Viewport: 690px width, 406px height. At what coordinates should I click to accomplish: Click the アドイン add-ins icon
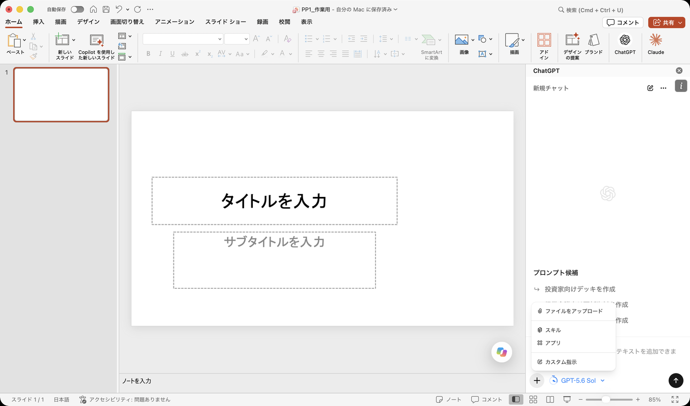[544, 47]
